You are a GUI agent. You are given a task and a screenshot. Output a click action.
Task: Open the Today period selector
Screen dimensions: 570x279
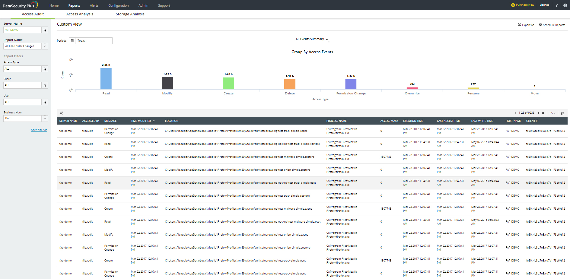tap(94, 41)
